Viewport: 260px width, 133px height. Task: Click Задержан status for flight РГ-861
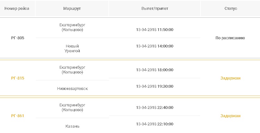point(230,116)
